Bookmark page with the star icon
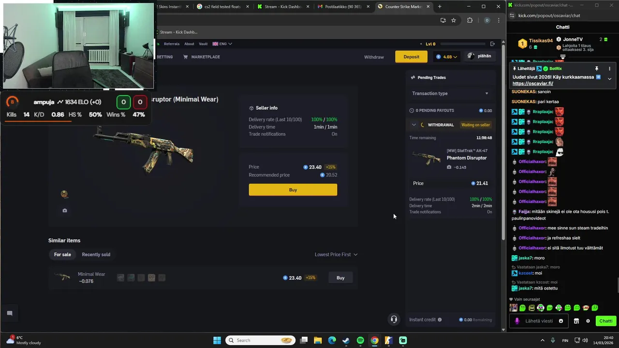 coord(454,20)
